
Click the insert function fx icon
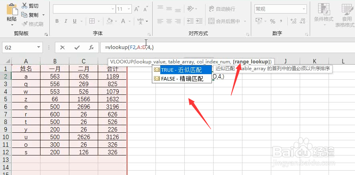pos(91,47)
